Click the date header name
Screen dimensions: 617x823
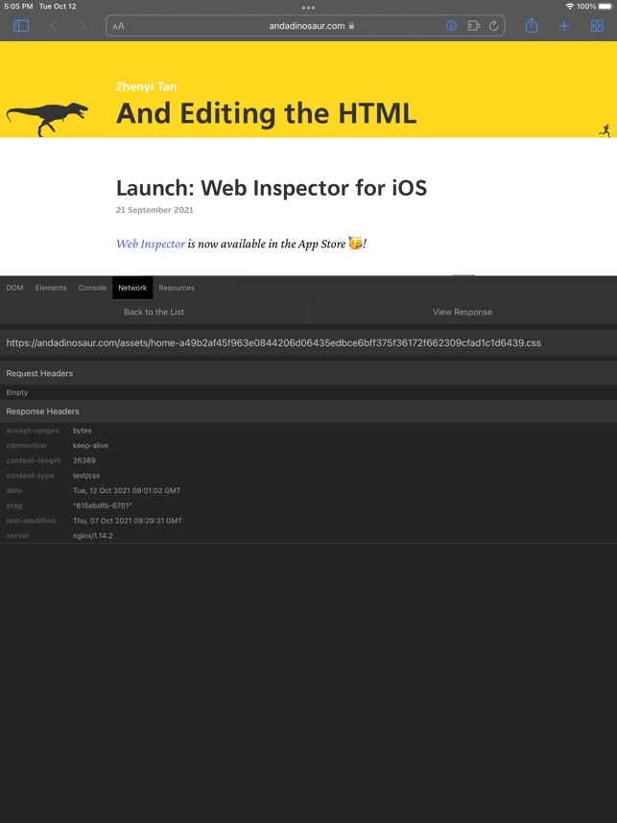pyautogui.click(x=14, y=491)
